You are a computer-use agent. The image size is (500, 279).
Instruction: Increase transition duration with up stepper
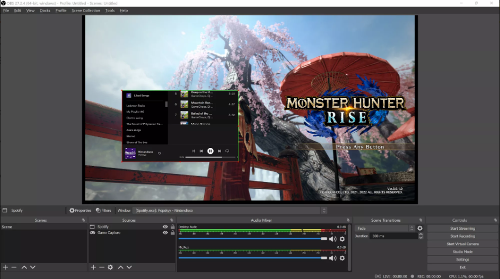420,234
